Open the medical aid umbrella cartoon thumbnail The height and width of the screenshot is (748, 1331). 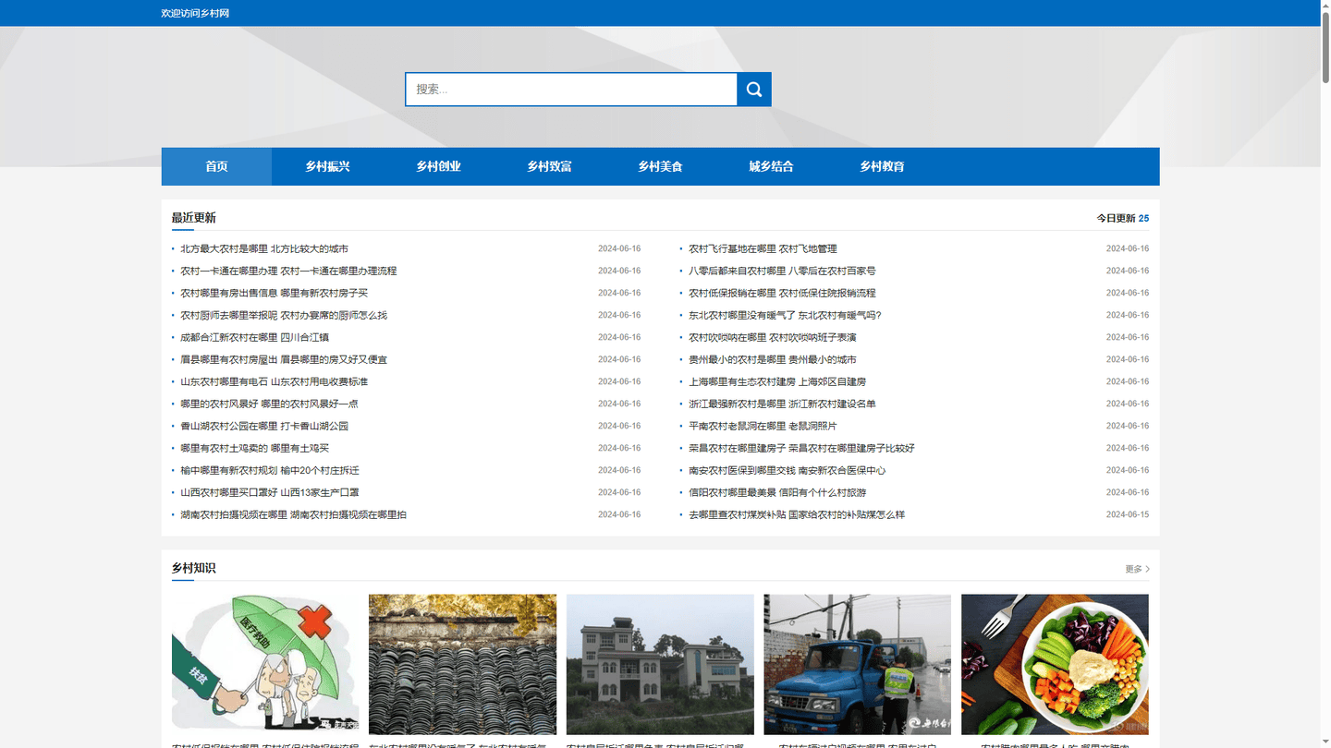point(265,664)
